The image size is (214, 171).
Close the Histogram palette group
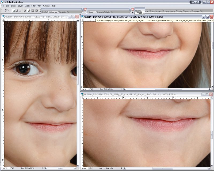[x=85, y=9]
